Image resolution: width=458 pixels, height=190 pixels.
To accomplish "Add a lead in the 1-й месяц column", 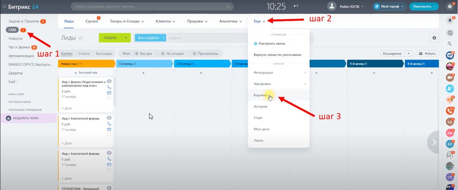I will click(x=144, y=72).
